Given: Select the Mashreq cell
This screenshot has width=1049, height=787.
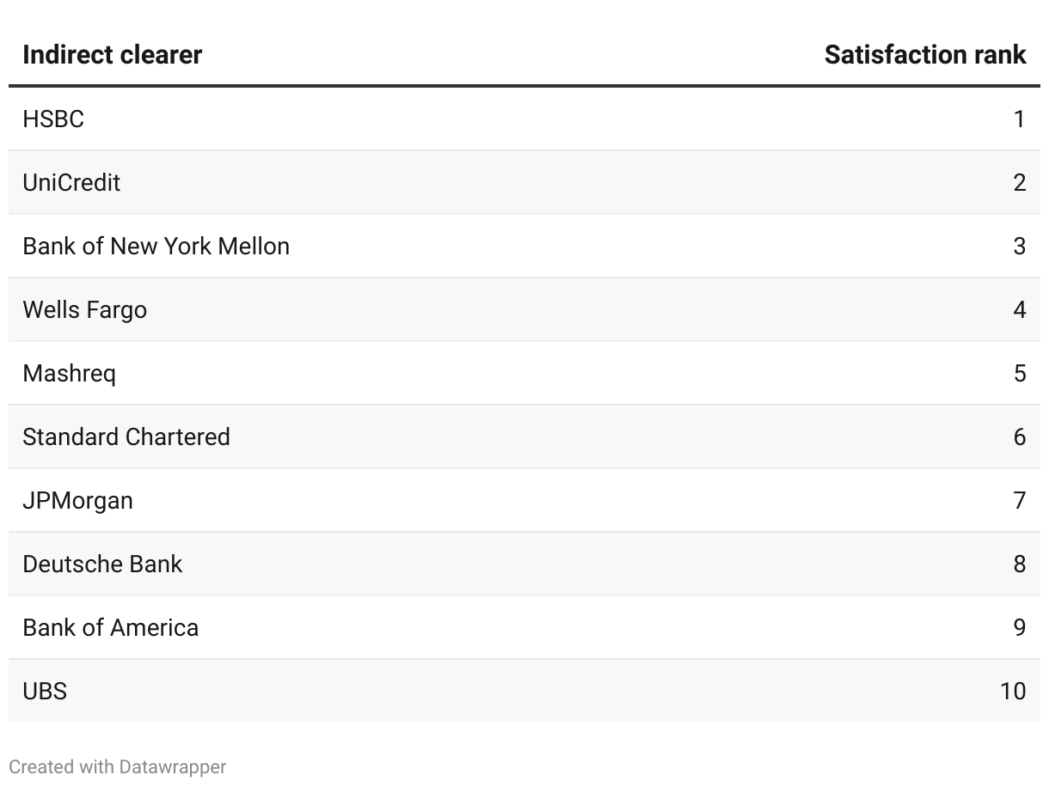Looking at the screenshot, I should point(69,373).
